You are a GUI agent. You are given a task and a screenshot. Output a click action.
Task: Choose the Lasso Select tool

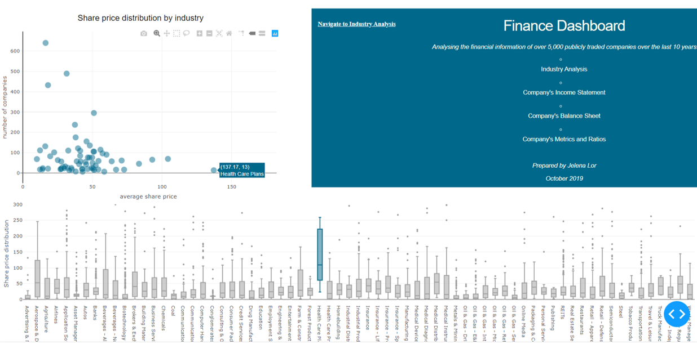pos(186,34)
